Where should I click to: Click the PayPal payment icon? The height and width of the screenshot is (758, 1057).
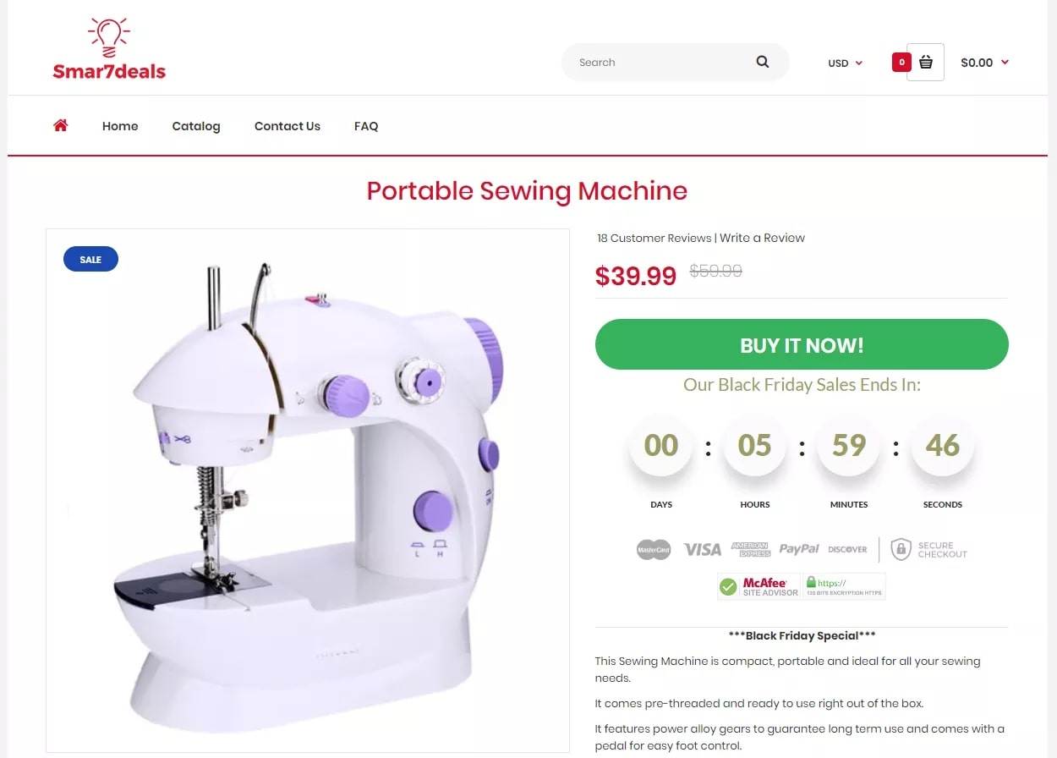point(799,549)
